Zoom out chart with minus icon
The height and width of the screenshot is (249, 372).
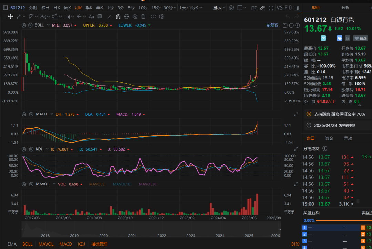(x=291, y=25)
